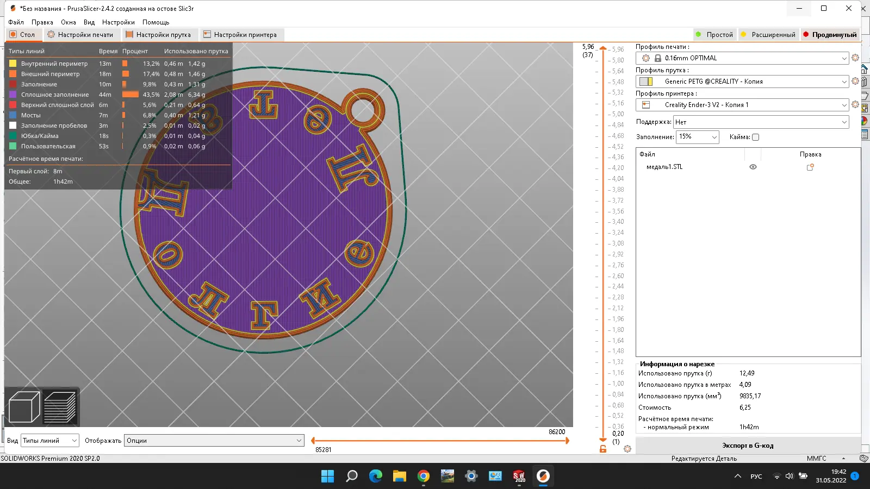Screen dimensions: 870x489
Task: Edit the filament profile via its gear icon
Action: pyautogui.click(x=855, y=81)
